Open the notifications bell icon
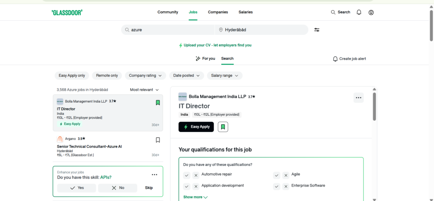This screenshot has width=434, height=201. [359, 12]
